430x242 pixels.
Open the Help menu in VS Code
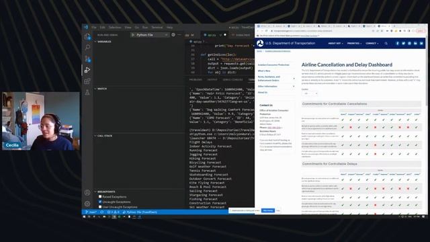pos(170,28)
